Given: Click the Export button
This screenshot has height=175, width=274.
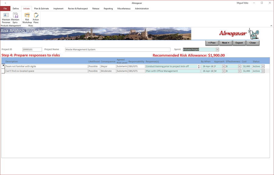Looking at the screenshot, I should pos(239,43).
